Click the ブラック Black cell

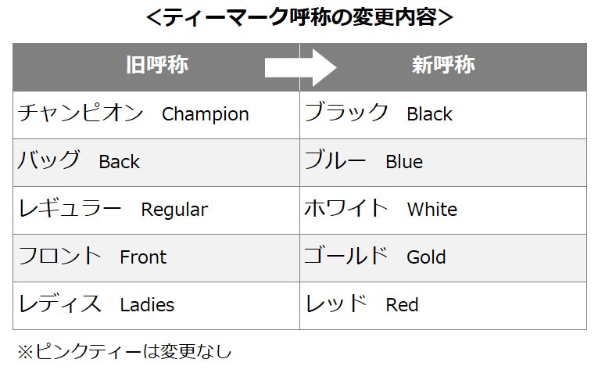[x=443, y=115]
